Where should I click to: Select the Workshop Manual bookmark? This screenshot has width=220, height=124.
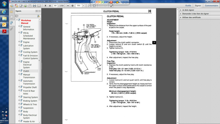point(26,22)
